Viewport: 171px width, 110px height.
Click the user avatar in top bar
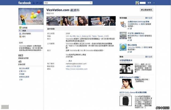point(137,3)
